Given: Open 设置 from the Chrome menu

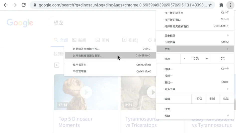Looking at the screenshot, I should [195, 109].
